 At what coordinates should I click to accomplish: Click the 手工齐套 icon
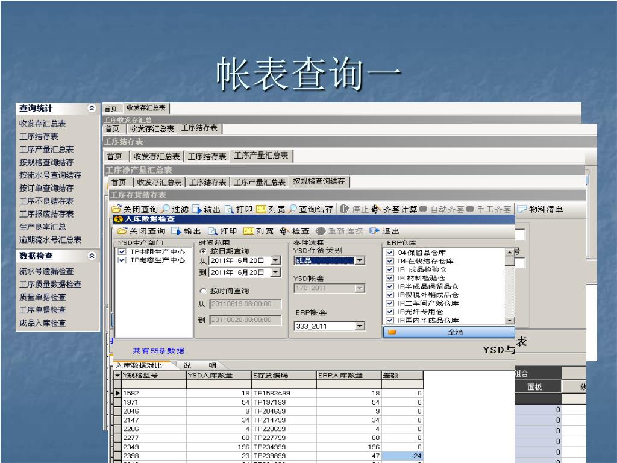click(x=470, y=209)
